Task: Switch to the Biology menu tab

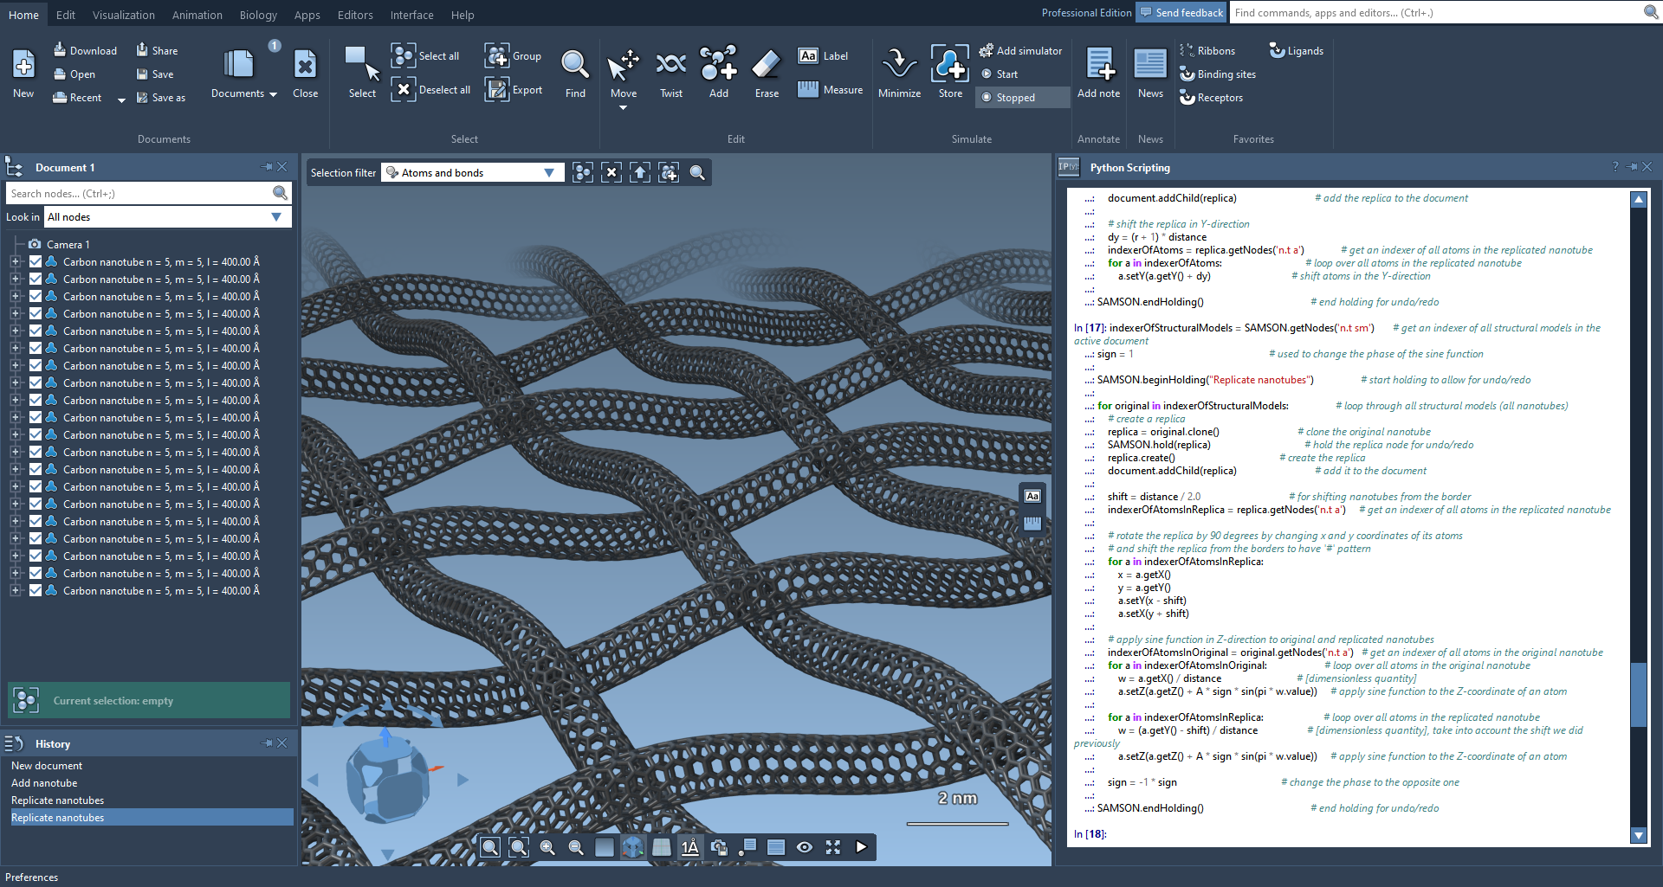Action: pyautogui.click(x=258, y=15)
